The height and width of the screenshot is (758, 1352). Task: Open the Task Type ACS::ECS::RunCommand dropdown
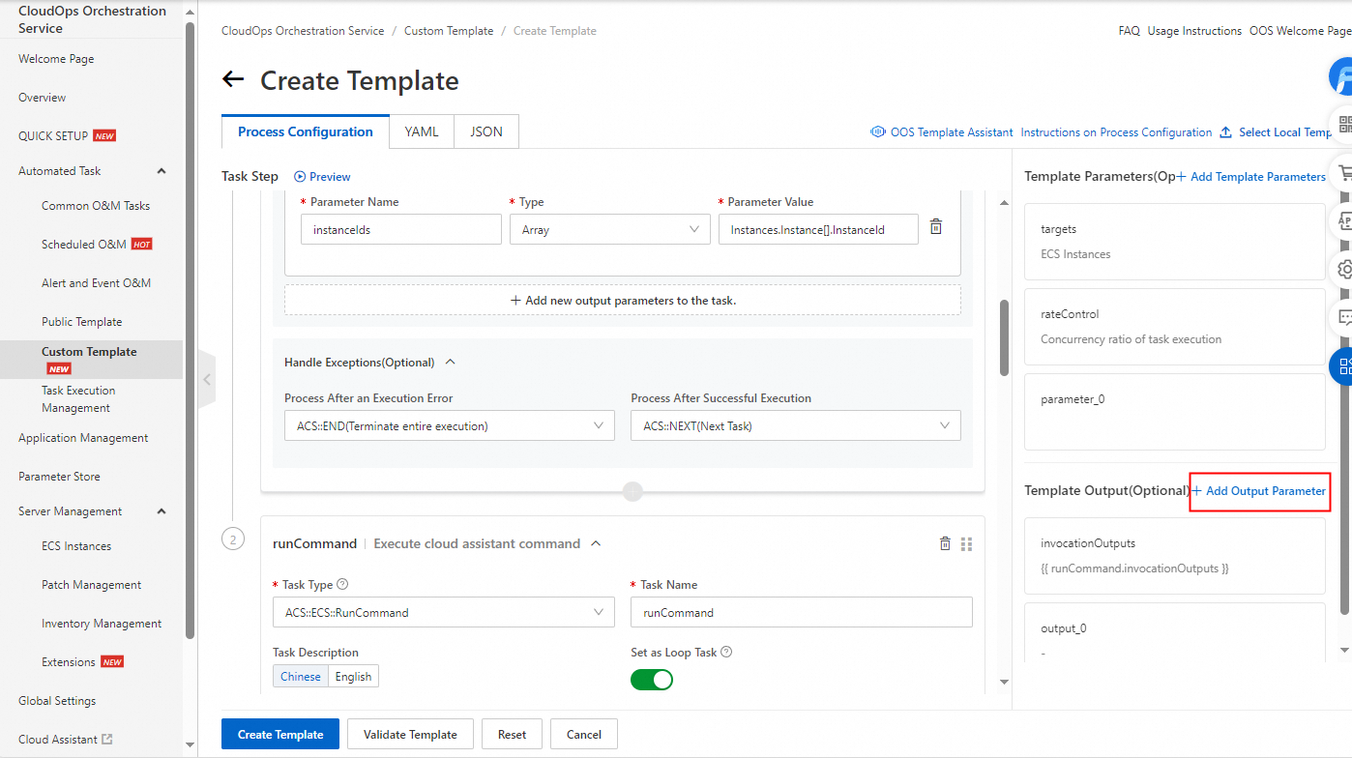click(x=444, y=612)
